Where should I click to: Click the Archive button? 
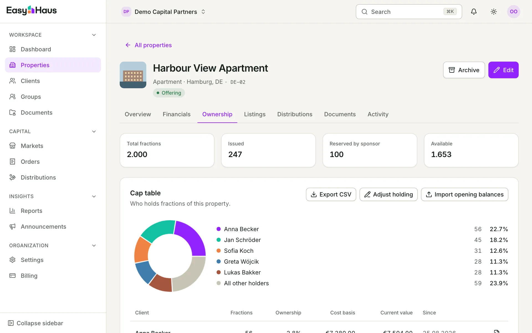click(x=464, y=70)
